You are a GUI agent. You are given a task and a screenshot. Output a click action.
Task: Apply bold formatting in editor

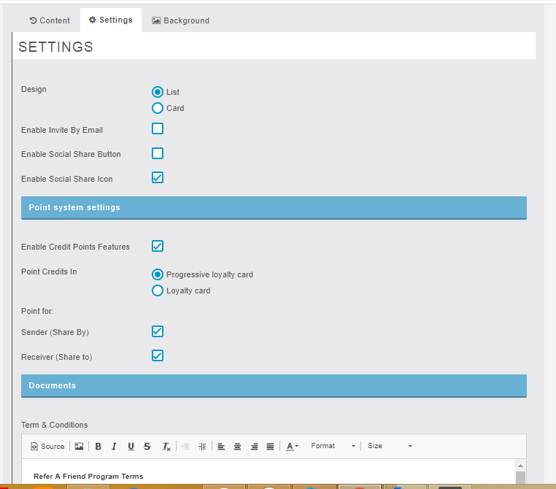pos(99,447)
